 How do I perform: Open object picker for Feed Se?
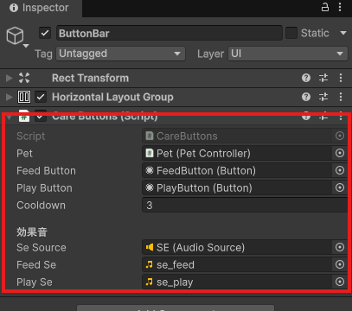pos(340,264)
